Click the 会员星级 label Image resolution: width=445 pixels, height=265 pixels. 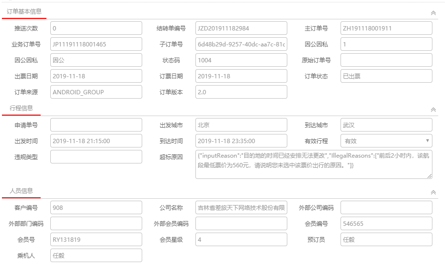[x=171, y=239]
